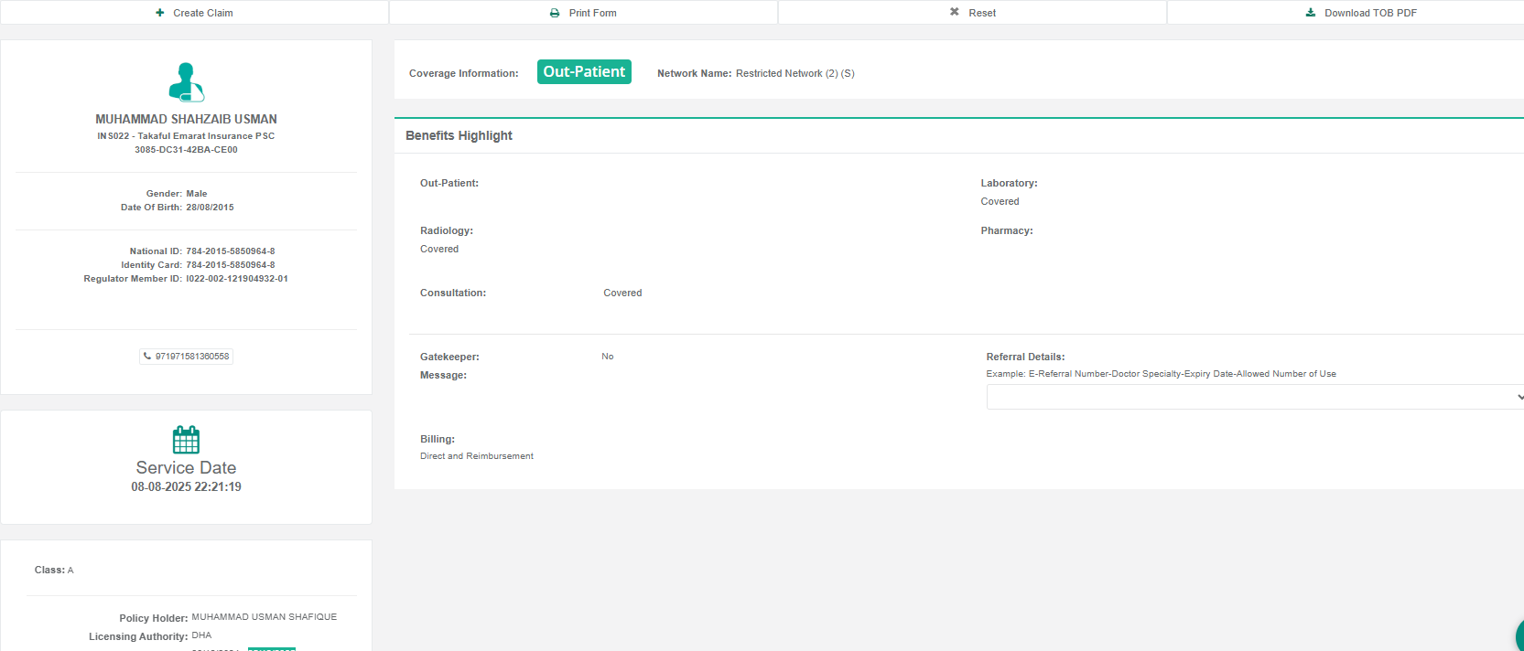
Task: Click the chevron arrow of the referral dropdown
Action: pos(1519,397)
